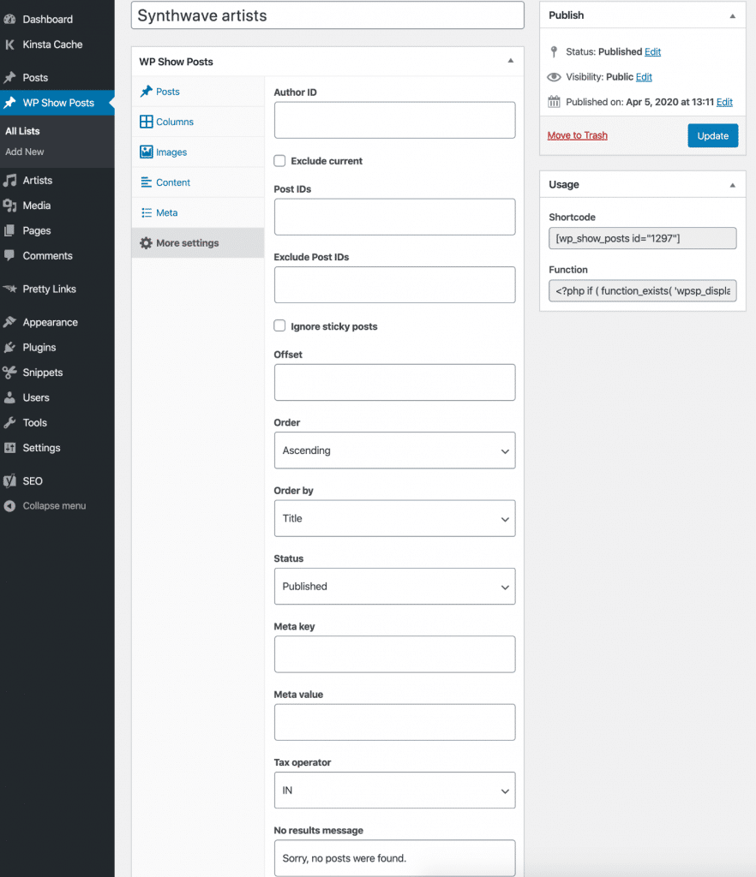Open the Status dropdown showing Published
This screenshot has width=756, height=877.
[x=394, y=586]
